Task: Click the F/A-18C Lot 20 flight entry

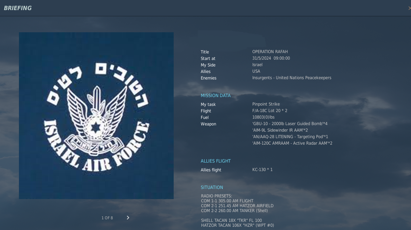Action: click(x=270, y=111)
